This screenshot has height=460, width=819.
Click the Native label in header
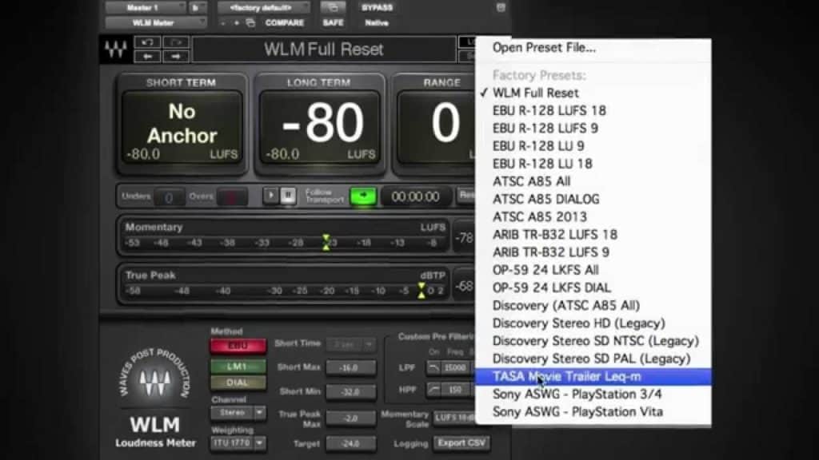377,23
